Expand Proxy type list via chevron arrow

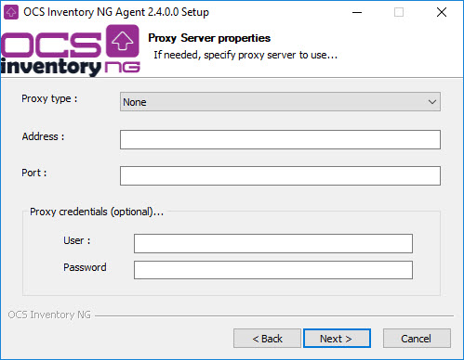(432, 102)
